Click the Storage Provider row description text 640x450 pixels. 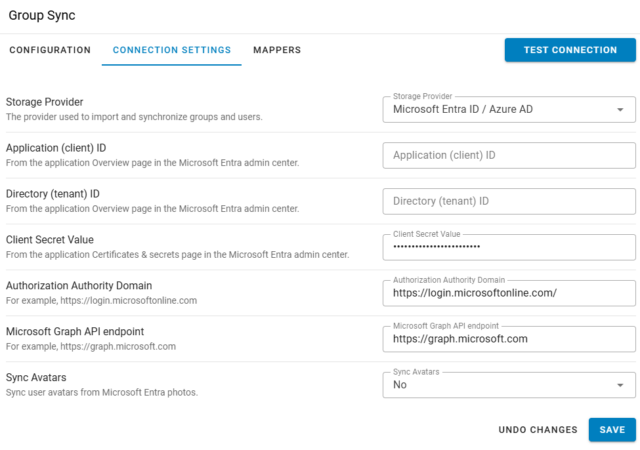coord(134,117)
